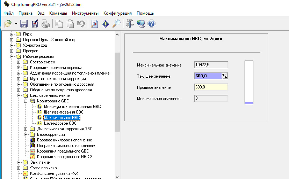Open settings via the tools icon
This screenshot has height=179, width=289.
click(x=130, y=24)
